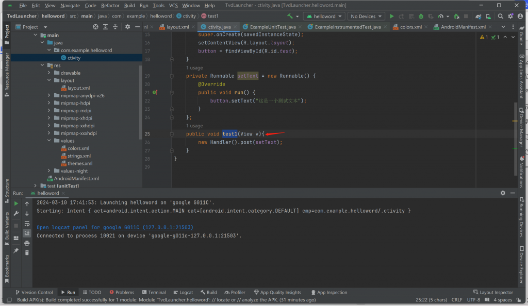Clear Run console with trash icon
The width and height of the screenshot is (528, 306).
[27, 252]
